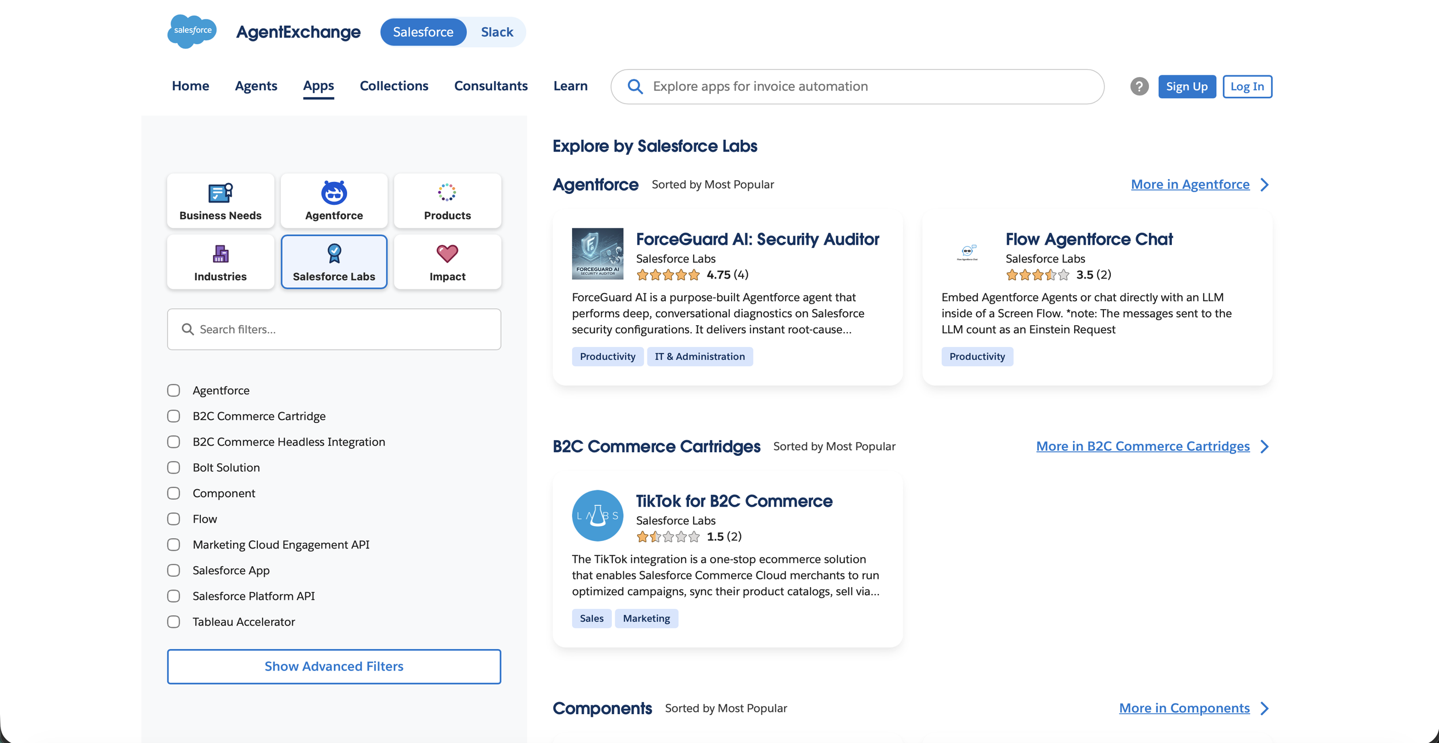Select the Business Needs category tile

pos(220,201)
